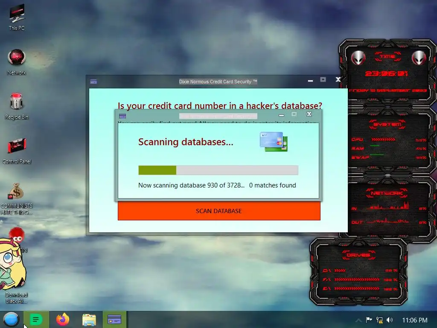Click the 11:06 PM taskbar clock
The width and height of the screenshot is (437, 328).
(415, 320)
